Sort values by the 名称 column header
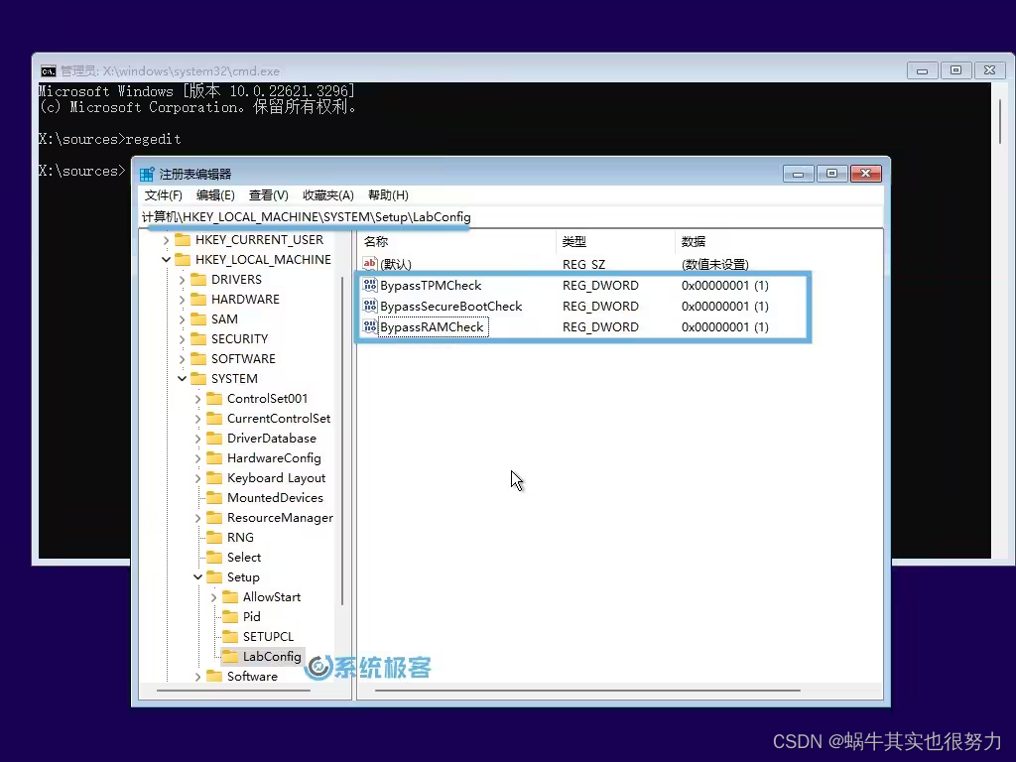 456,242
